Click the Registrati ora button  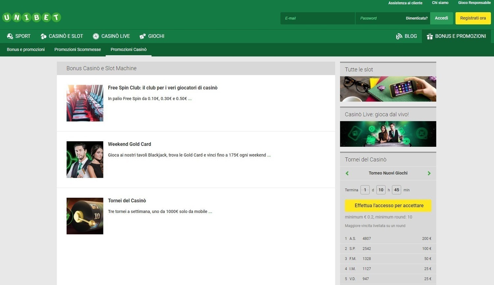(473, 18)
